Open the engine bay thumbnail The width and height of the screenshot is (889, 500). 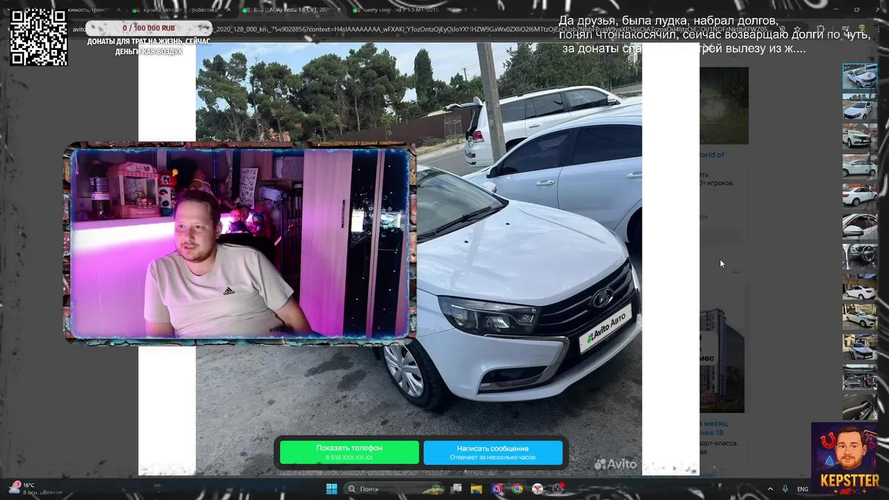[x=860, y=377]
